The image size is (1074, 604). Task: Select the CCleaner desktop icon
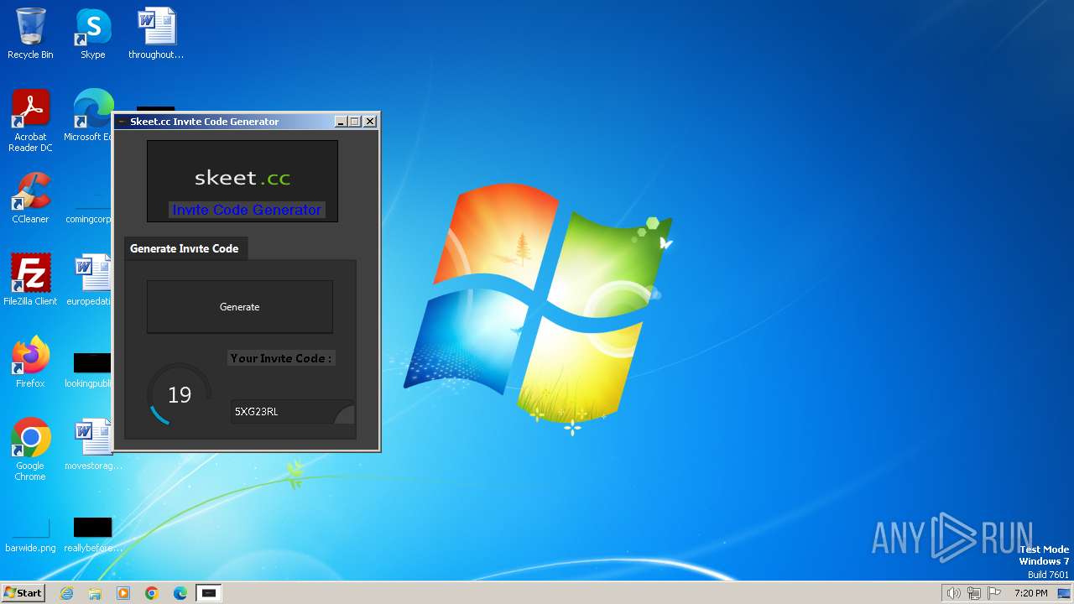click(x=30, y=198)
